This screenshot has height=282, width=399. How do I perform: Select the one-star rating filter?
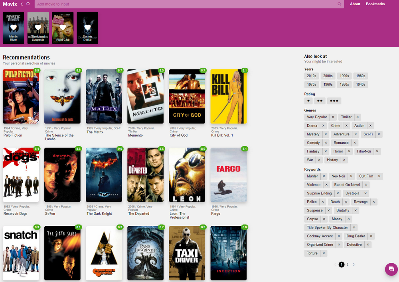(x=308, y=101)
